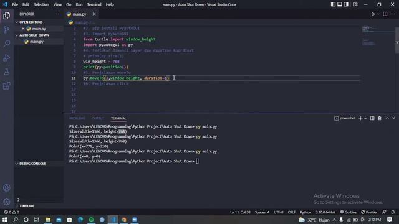
Task: Change encoding via UTF-8 status item
Action: 279,212
